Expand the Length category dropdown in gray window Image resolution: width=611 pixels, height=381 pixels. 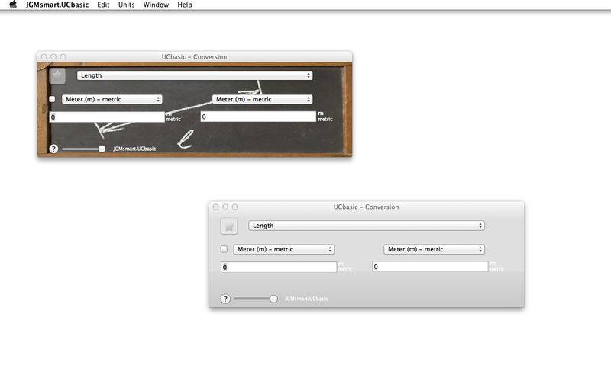point(367,226)
